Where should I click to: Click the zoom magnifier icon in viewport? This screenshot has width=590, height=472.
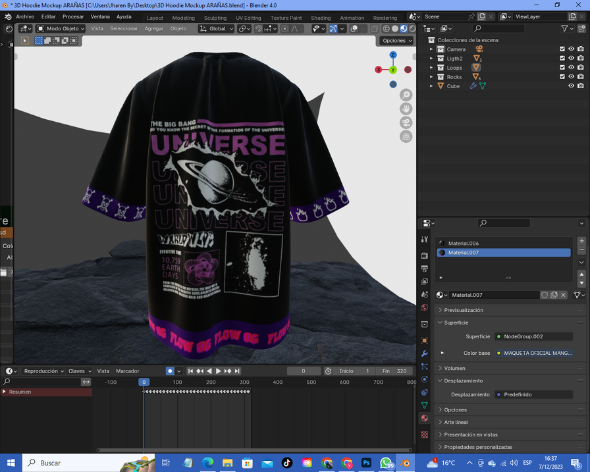pos(406,95)
